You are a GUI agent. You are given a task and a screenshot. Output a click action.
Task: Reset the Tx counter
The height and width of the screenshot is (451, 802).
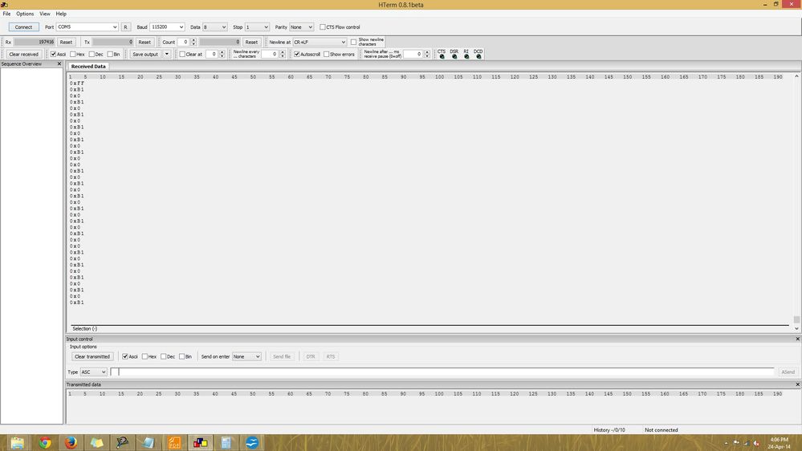pos(145,42)
